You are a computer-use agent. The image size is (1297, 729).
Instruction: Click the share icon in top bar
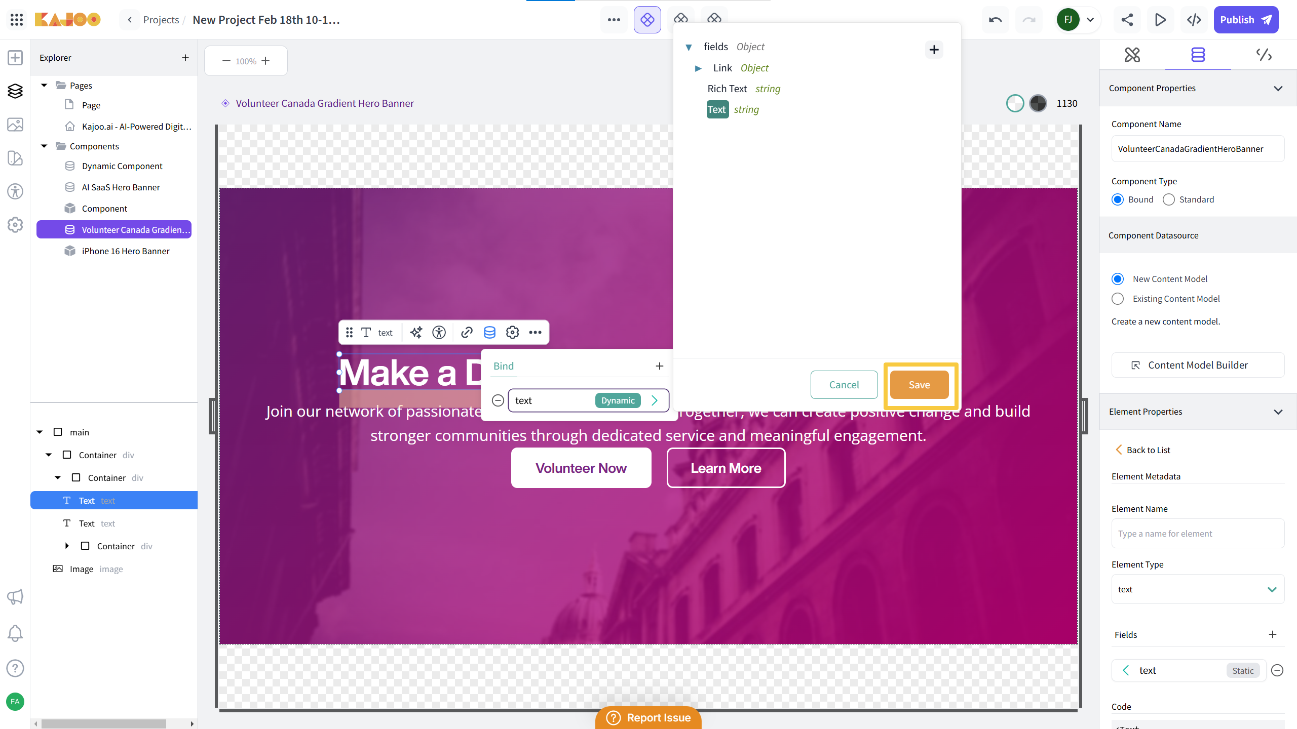pos(1127,20)
